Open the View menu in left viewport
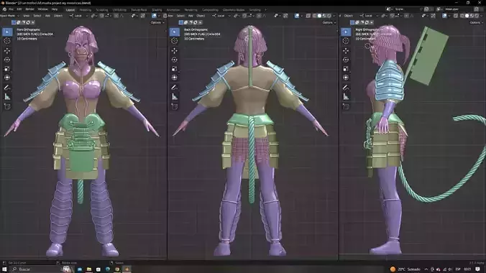486x273 pixels. click(27, 16)
